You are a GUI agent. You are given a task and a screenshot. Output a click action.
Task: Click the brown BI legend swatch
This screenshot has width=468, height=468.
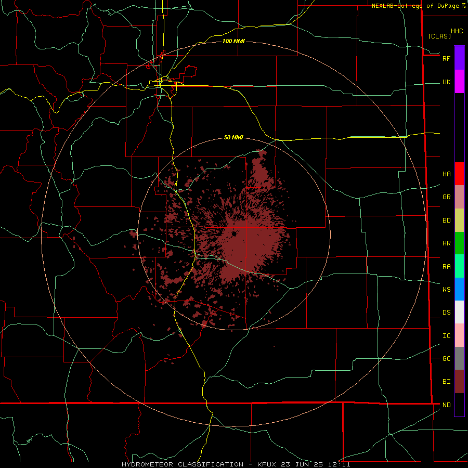click(459, 382)
